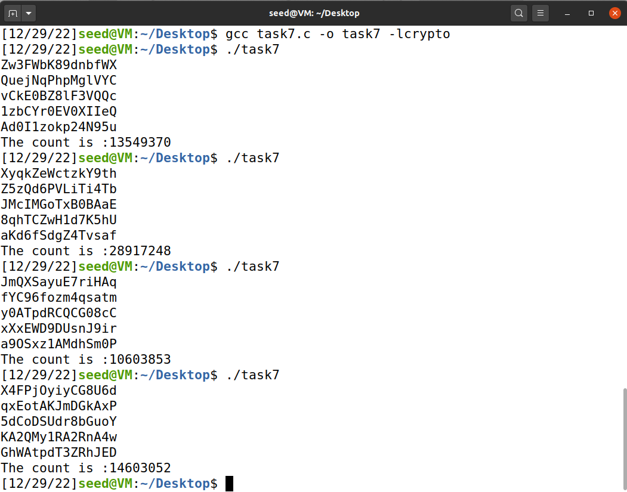The image size is (627, 492).
Task: Select output line XyqkZeWctzkY9th
Action: pos(59,174)
